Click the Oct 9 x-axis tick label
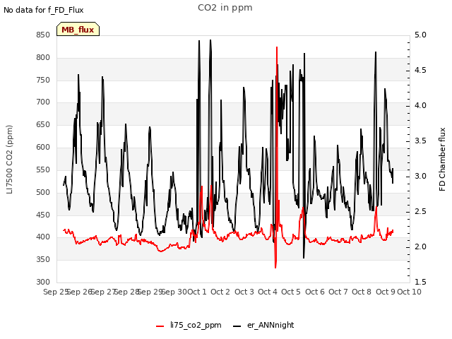This screenshot has height=339, width=452. click(386, 292)
